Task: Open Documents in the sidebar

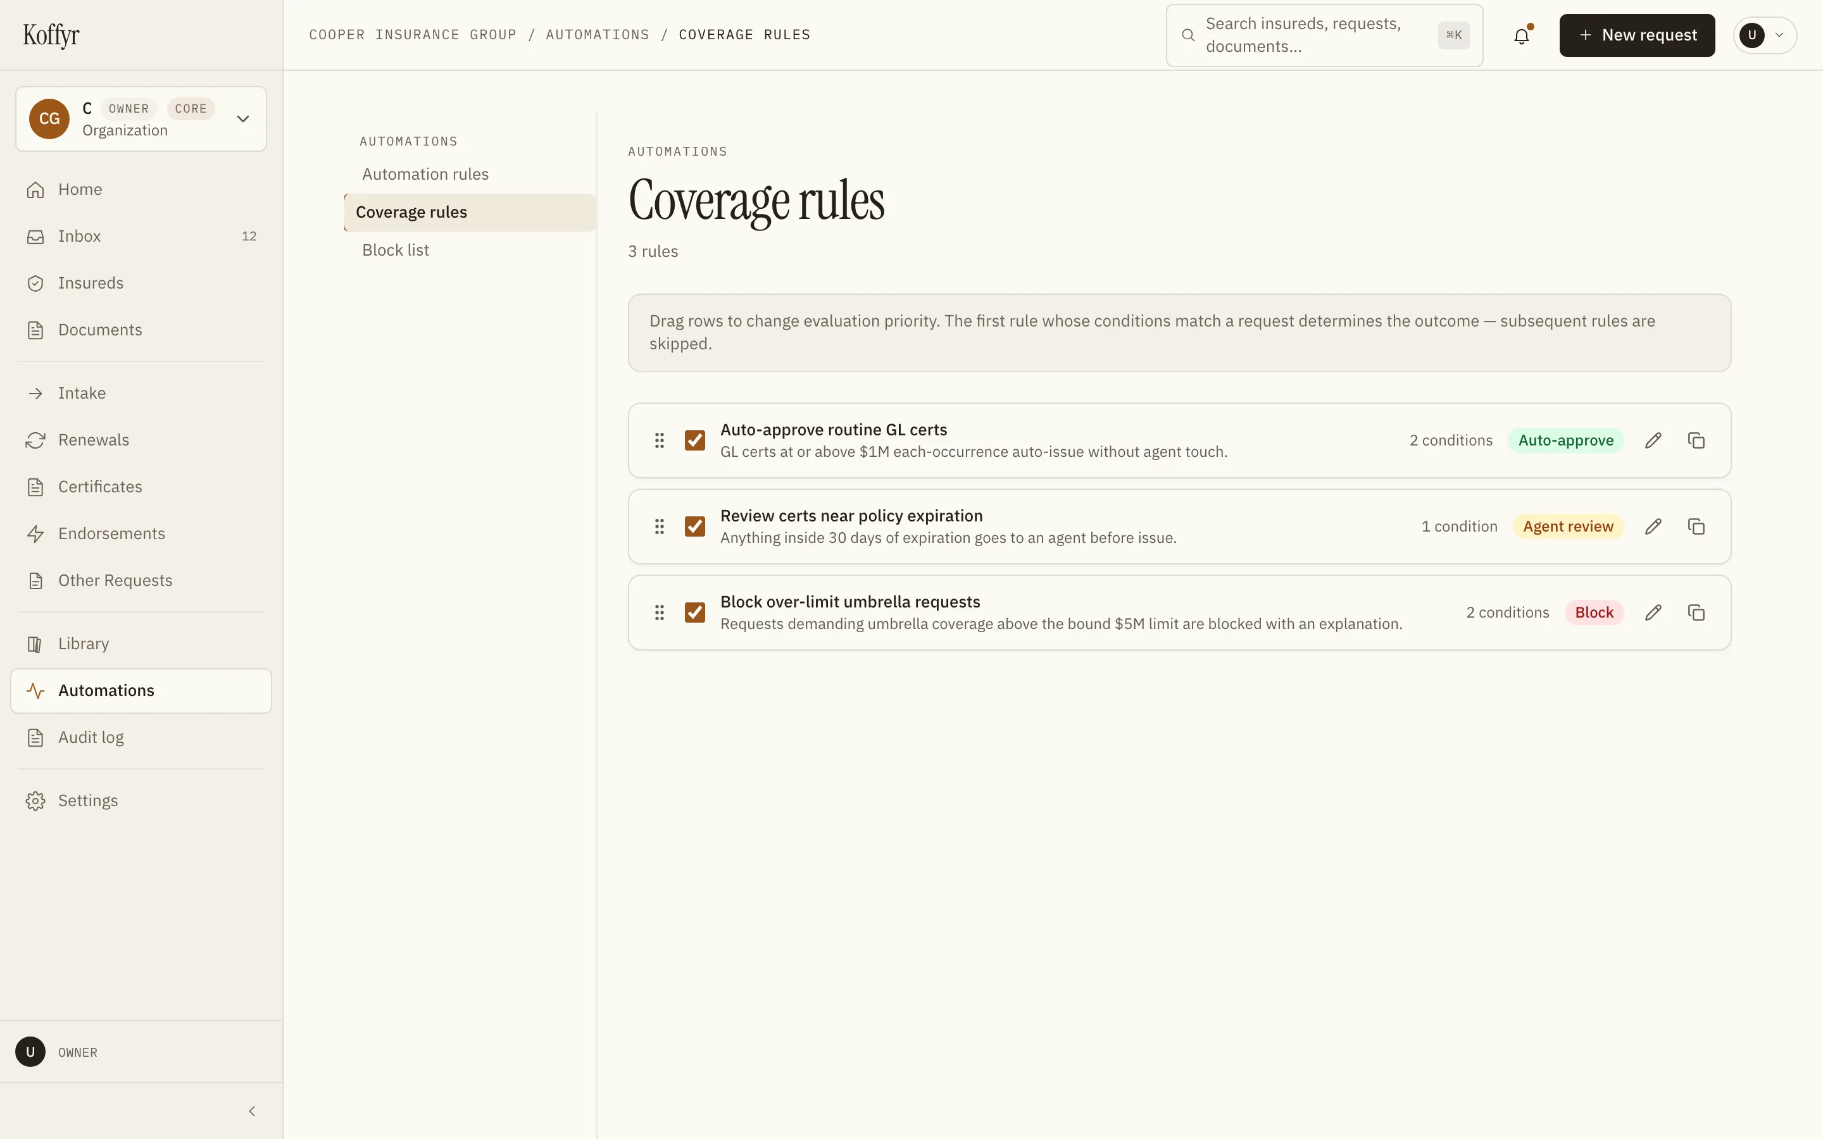Action: pos(141,330)
